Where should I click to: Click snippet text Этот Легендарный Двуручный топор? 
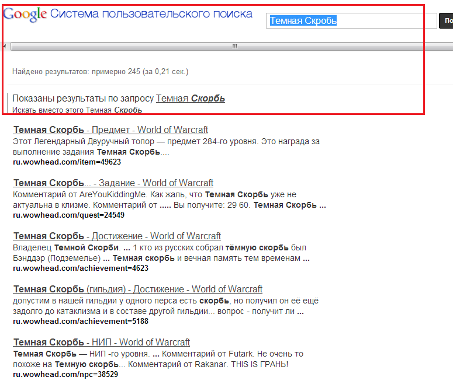pyautogui.click(x=84, y=141)
